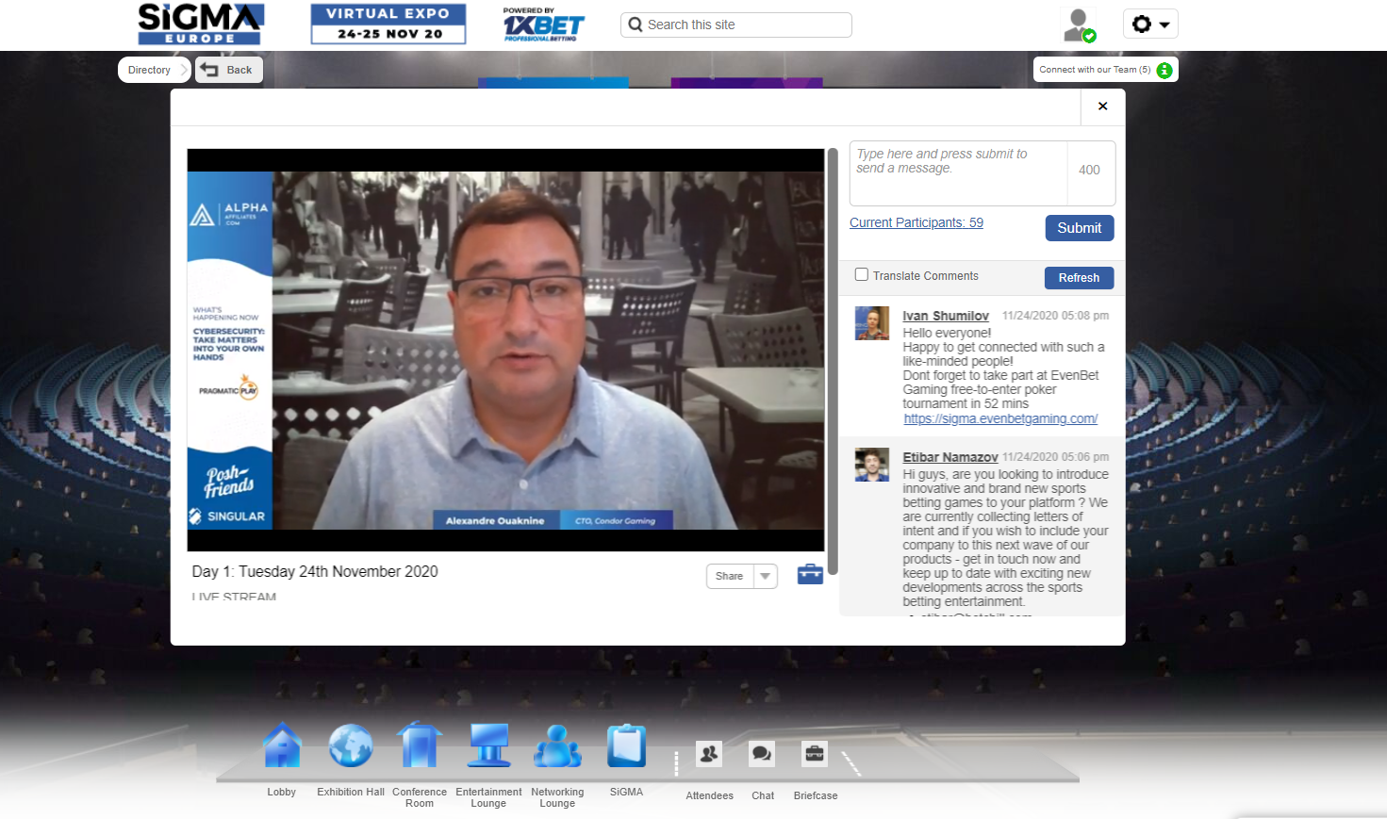Add video to briefcase icon
The height and width of the screenshot is (819, 1387).
click(x=810, y=574)
